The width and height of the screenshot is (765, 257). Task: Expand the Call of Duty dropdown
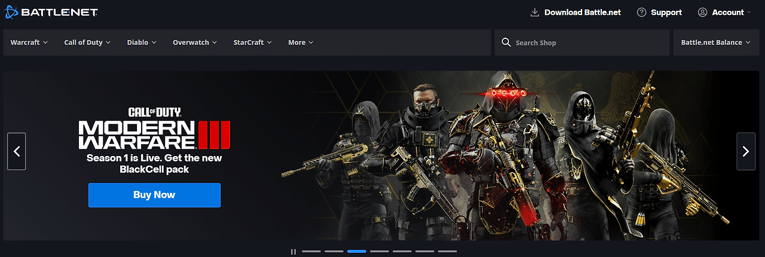click(x=87, y=42)
